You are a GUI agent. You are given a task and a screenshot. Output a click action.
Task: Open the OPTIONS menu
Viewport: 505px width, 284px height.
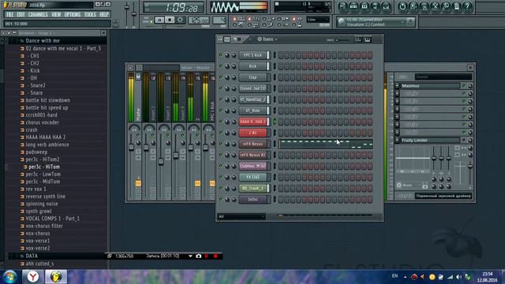click(x=73, y=14)
